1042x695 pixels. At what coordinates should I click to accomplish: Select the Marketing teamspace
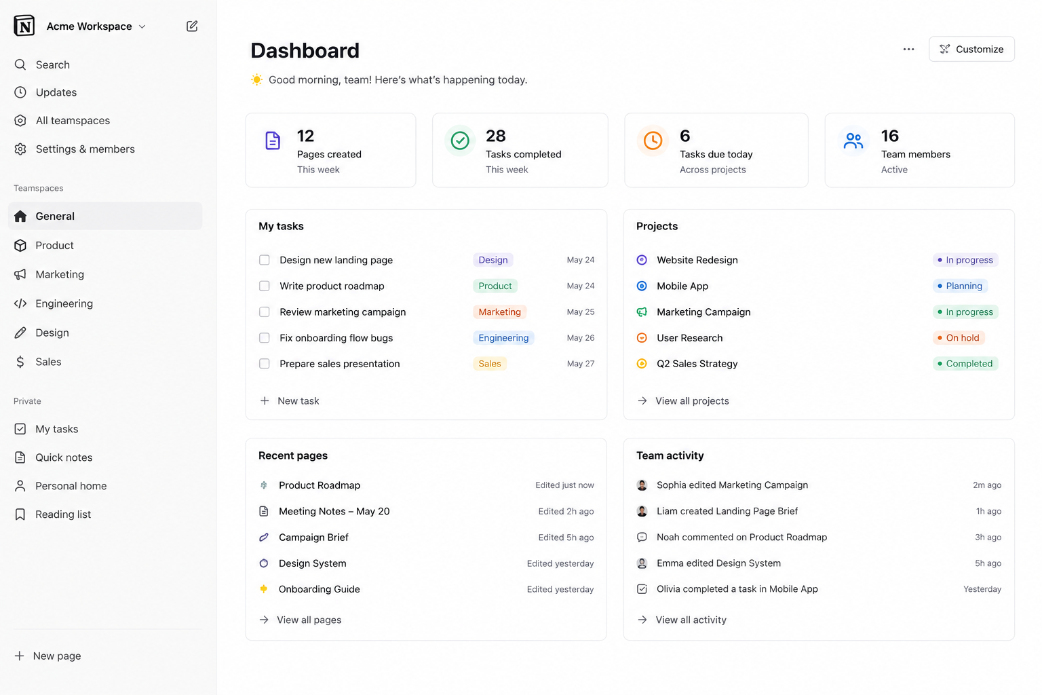tap(105, 274)
